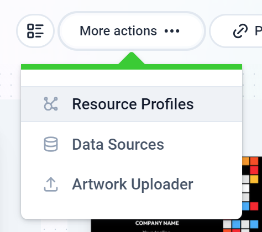262x232 pixels.
Task: Click the white square in the mosaic artwork
Action: coord(245,188)
